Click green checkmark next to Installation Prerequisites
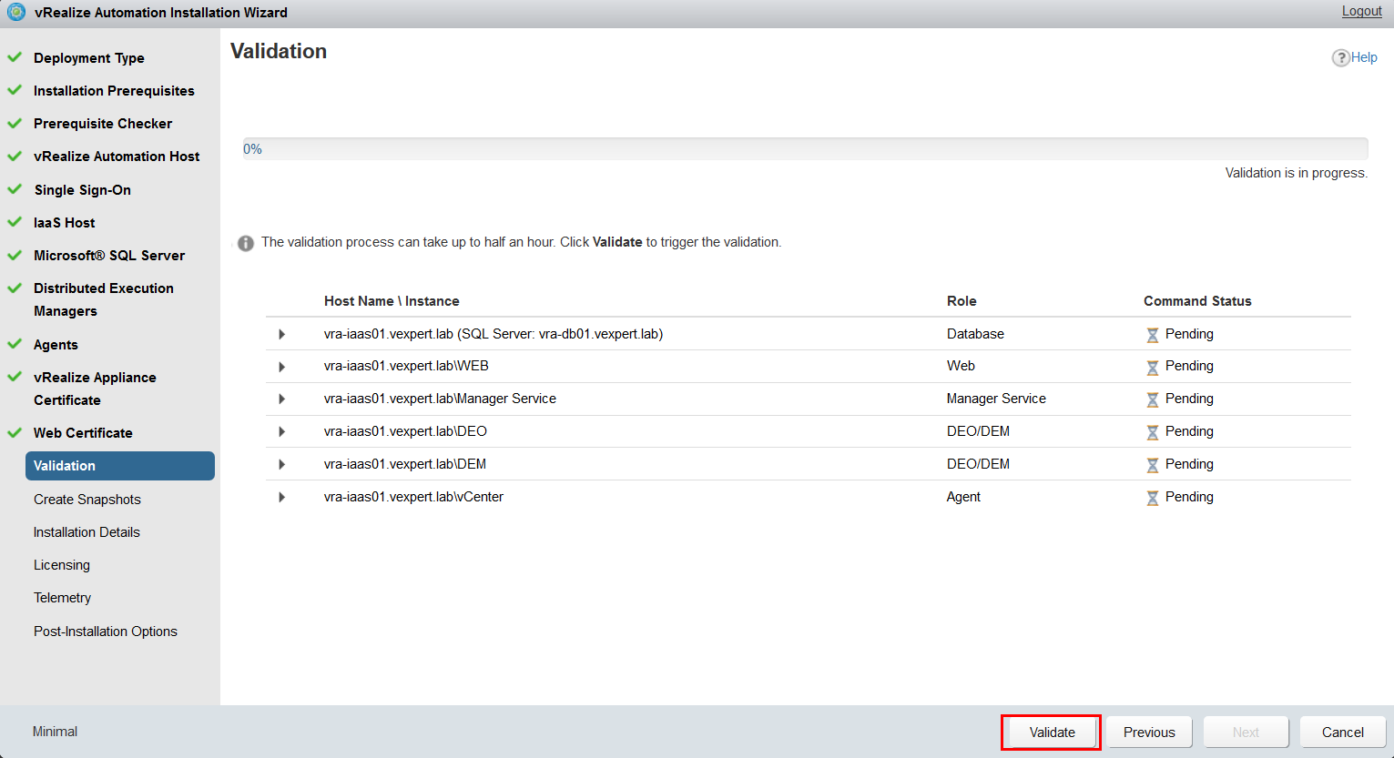This screenshot has width=1394, height=758. pyautogui.click(x=15, y=90)
